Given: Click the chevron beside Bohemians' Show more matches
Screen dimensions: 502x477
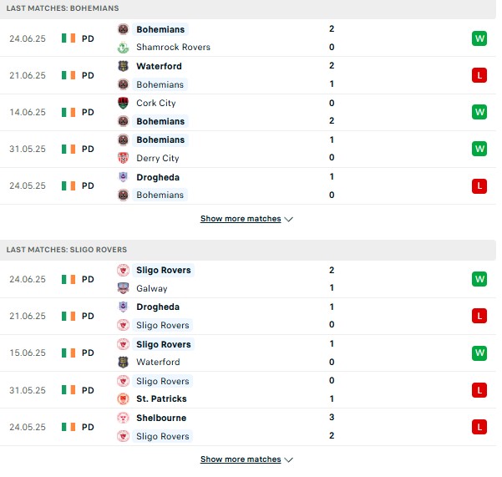Looking at the screenshot, I should click(289, 220).
